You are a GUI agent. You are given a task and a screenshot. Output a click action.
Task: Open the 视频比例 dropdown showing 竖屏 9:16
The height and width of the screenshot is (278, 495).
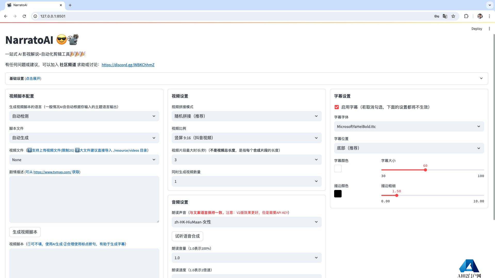pos(246,138)
